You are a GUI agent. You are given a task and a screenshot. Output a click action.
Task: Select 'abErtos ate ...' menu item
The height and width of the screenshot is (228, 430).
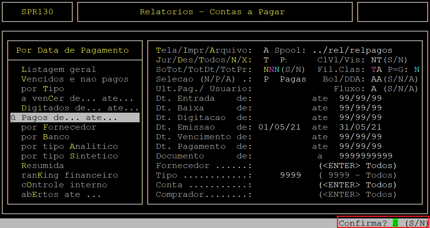click(x=61, y=195)
